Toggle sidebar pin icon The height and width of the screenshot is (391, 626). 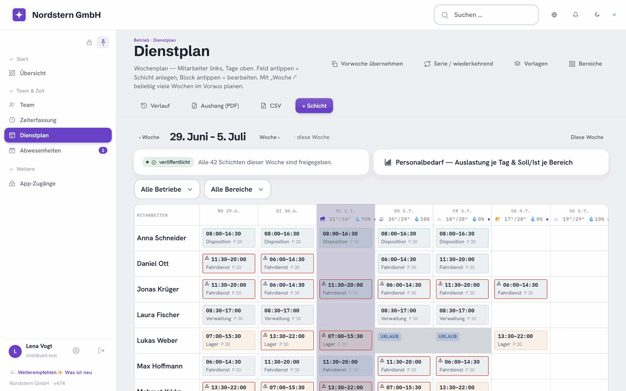(x=103, y=42)
